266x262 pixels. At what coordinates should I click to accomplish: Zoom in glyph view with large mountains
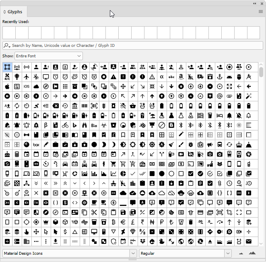click(252, 253)
